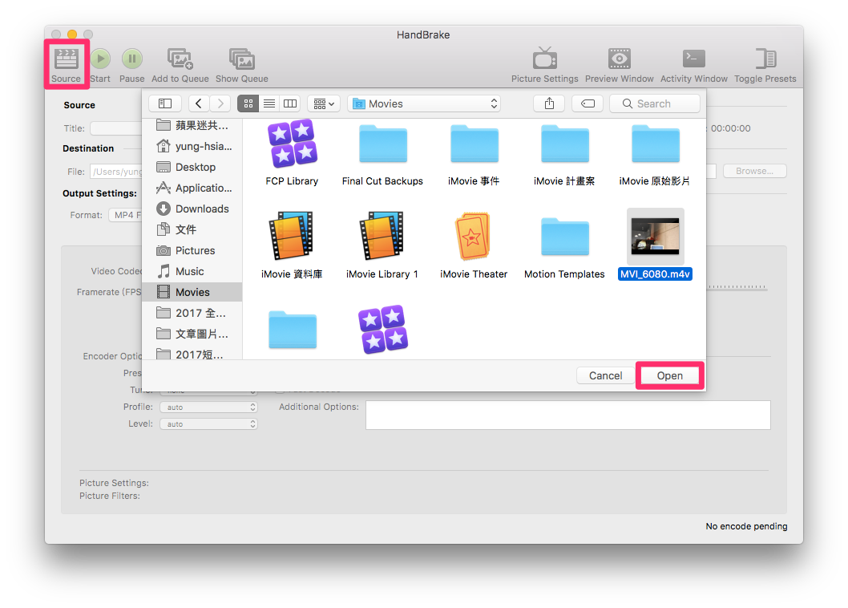Click the Additional Options text field
Screen dimensions: 848x608
pyautogui.click(x=567, y=415)
